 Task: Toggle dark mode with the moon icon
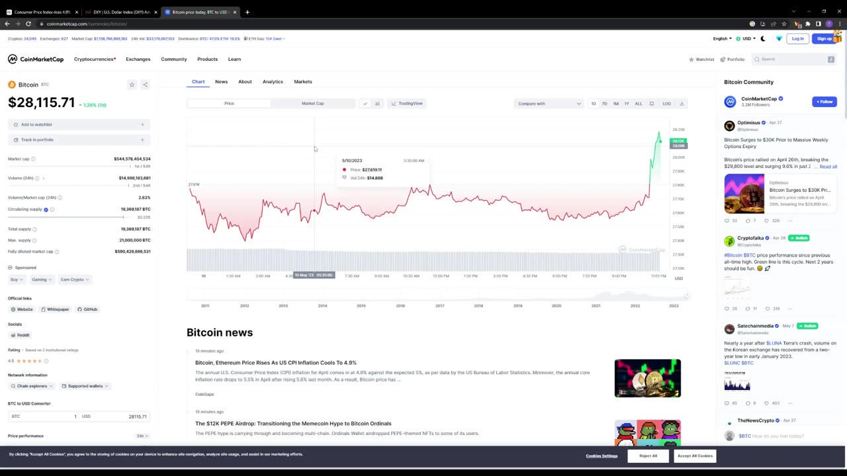pyautogui.click(x=763, y=38)
